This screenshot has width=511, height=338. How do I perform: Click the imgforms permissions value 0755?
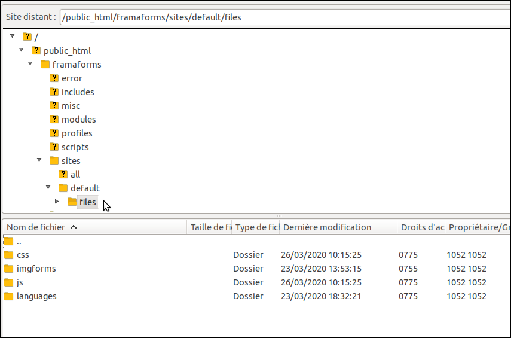[408, 269]
